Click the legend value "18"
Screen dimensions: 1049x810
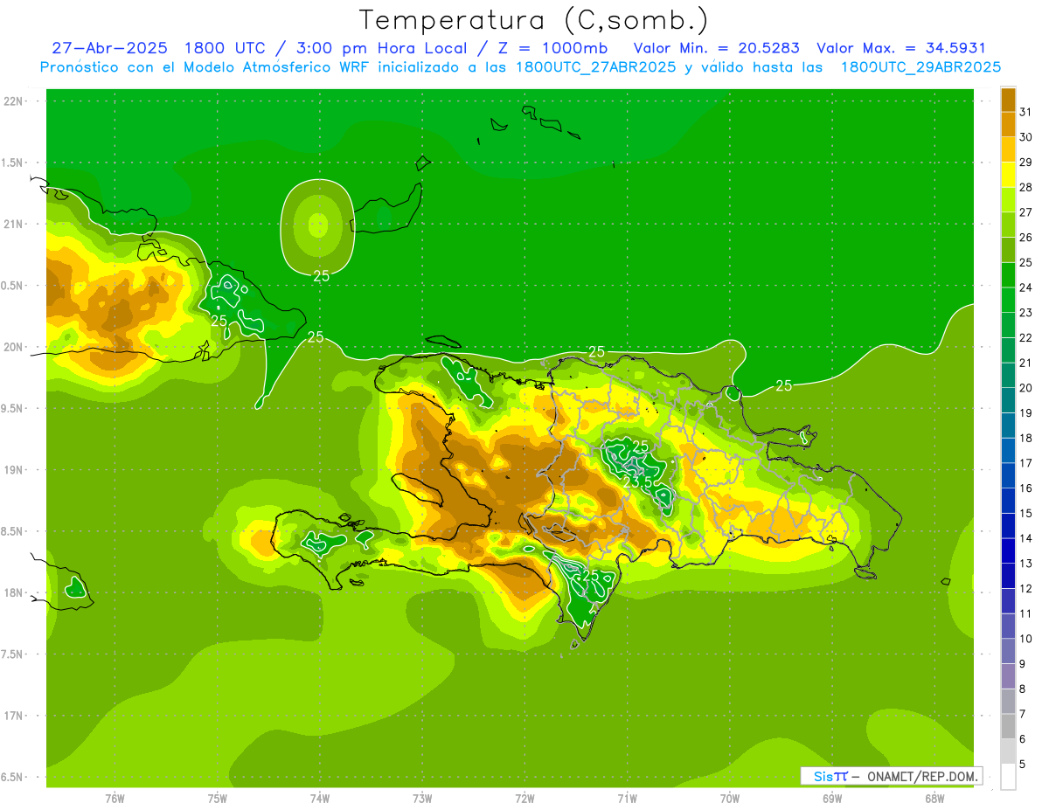click(1025, 438)
